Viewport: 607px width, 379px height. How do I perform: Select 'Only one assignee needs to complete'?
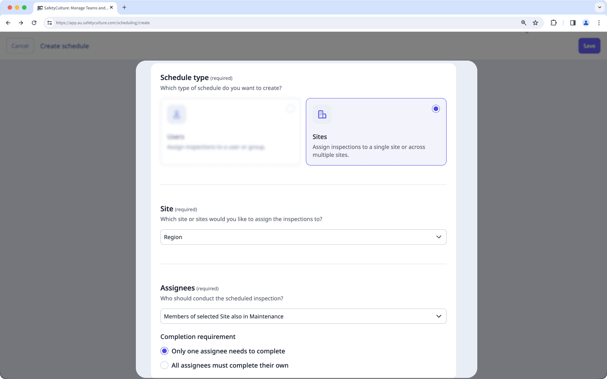[164, 351]
